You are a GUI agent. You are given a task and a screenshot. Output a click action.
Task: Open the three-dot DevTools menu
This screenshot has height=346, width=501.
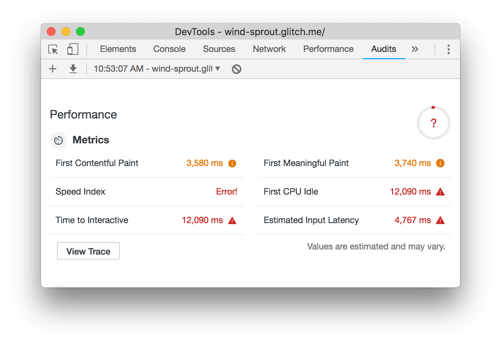[x=448, y=49]
